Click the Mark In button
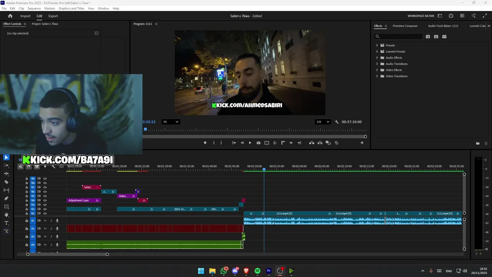 [214, 143]
